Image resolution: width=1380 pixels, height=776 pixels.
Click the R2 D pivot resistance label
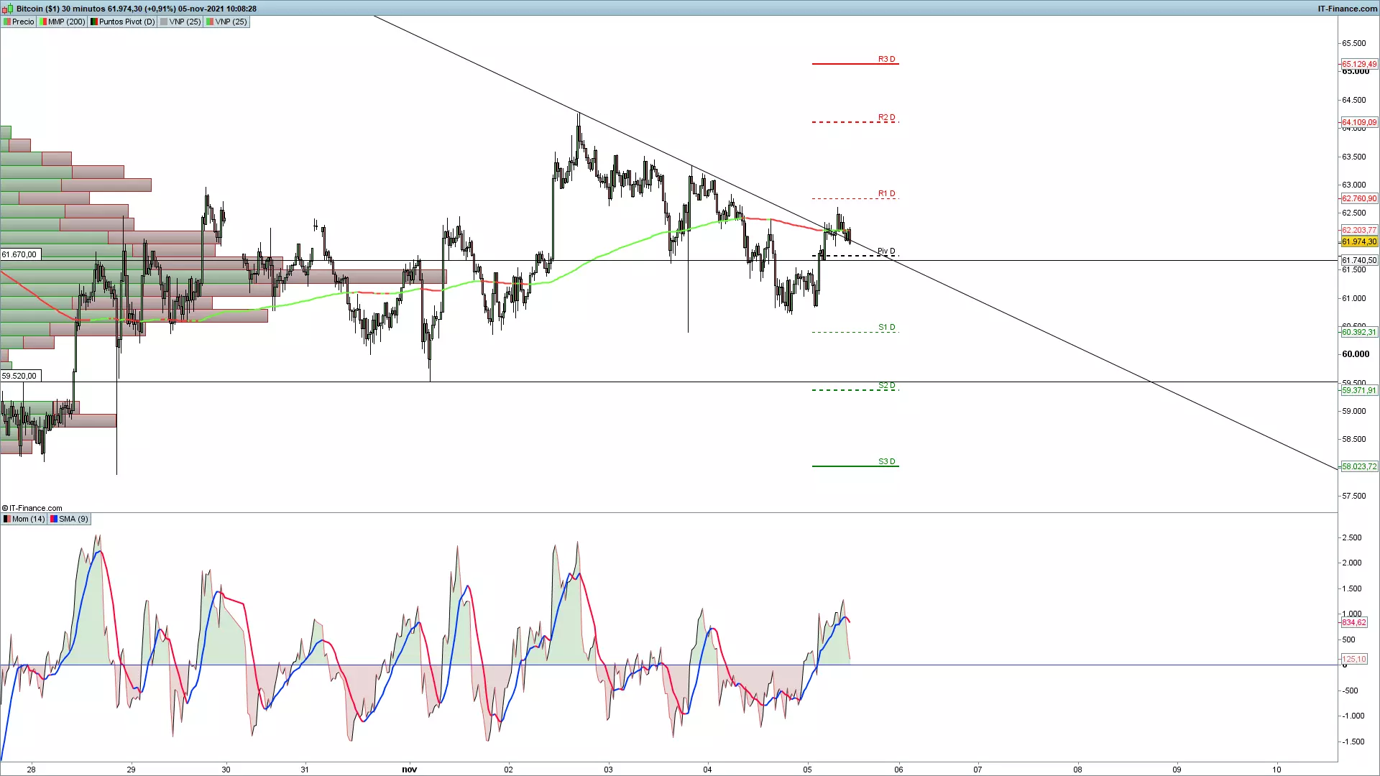(x=887, y=117)
